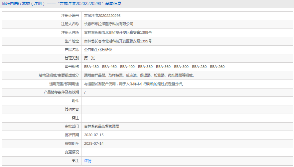Viewport: 294px width, 167px height.
Task: Click the 生产地址 label
Action: click(72, 41)
